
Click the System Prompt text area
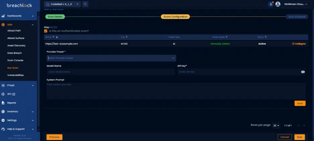pos(176,91)
